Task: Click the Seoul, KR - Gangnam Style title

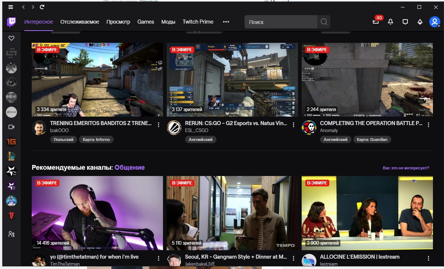Action: point(236,257)
